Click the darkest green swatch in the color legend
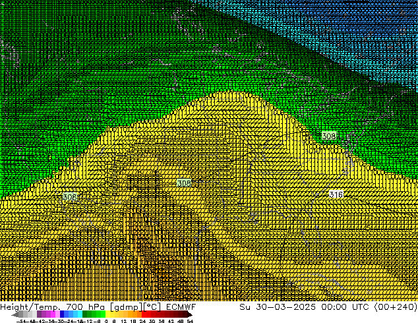The width and height of the screenshot is (418, 323). 85,314
